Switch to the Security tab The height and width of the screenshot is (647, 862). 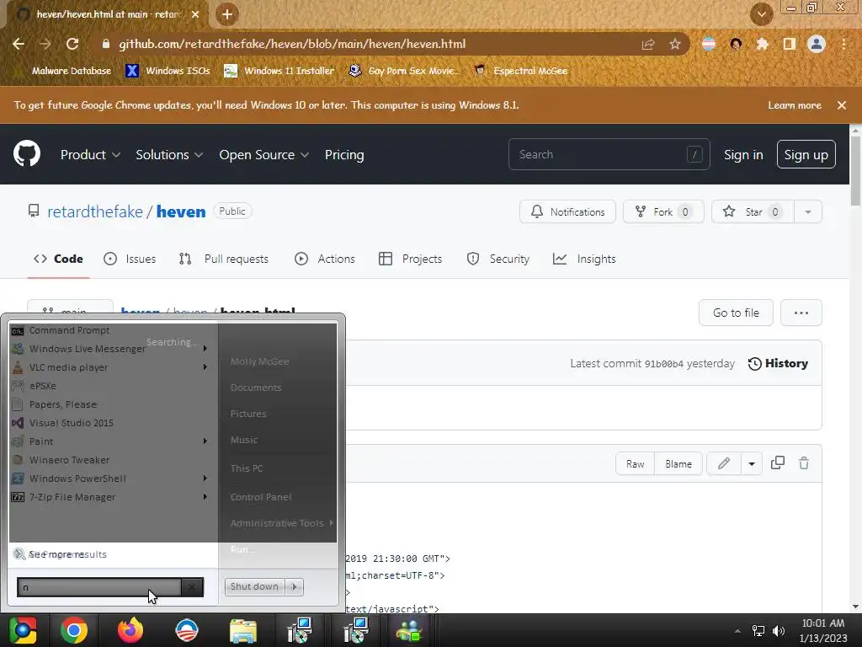click(498, 259)
